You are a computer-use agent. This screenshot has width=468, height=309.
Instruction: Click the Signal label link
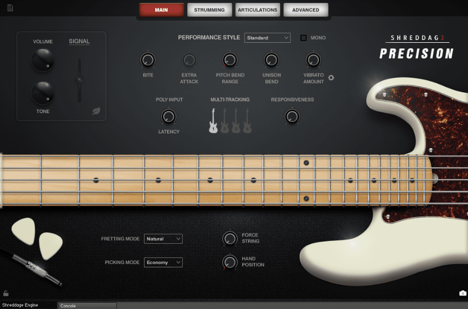(x=79, y=41)
